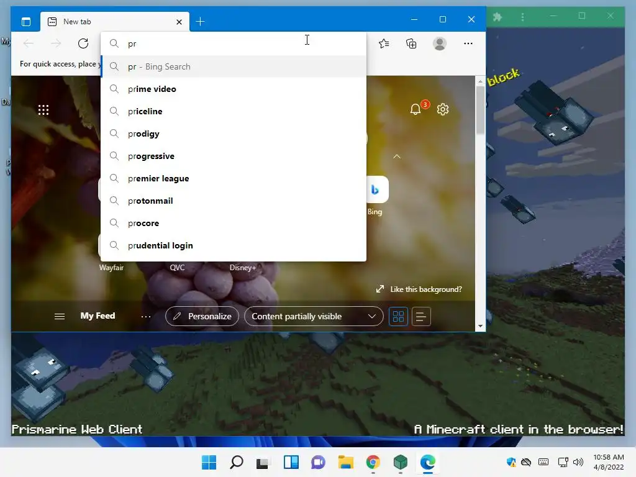Click the Edge back arrow
Viewport: 636px width, 477px height.
(29, 43)
